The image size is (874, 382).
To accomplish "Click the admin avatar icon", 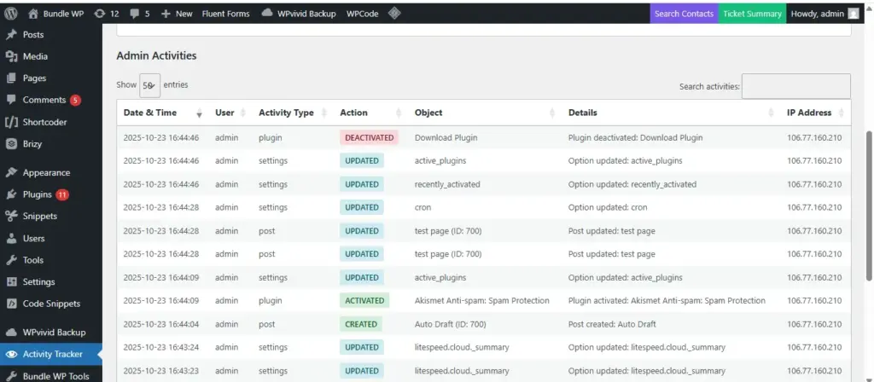I will (x=854, y=14).
